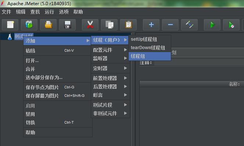Open the 查找 menu

(35, 12)
